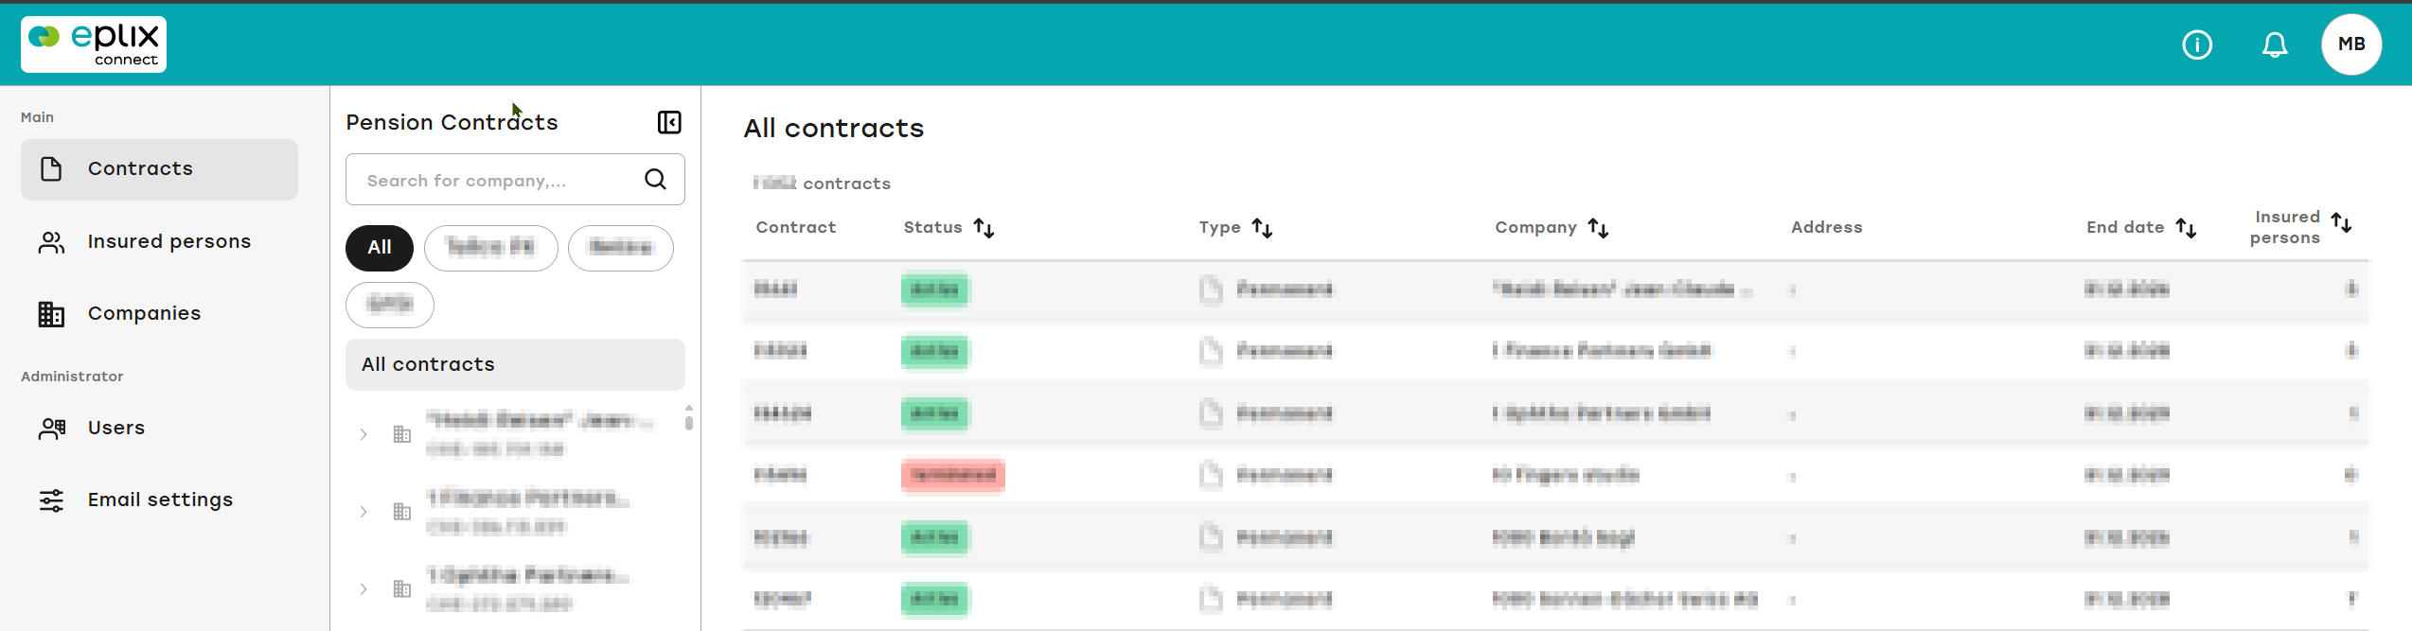Sort contracts by End date

(x=2186, y=228)
